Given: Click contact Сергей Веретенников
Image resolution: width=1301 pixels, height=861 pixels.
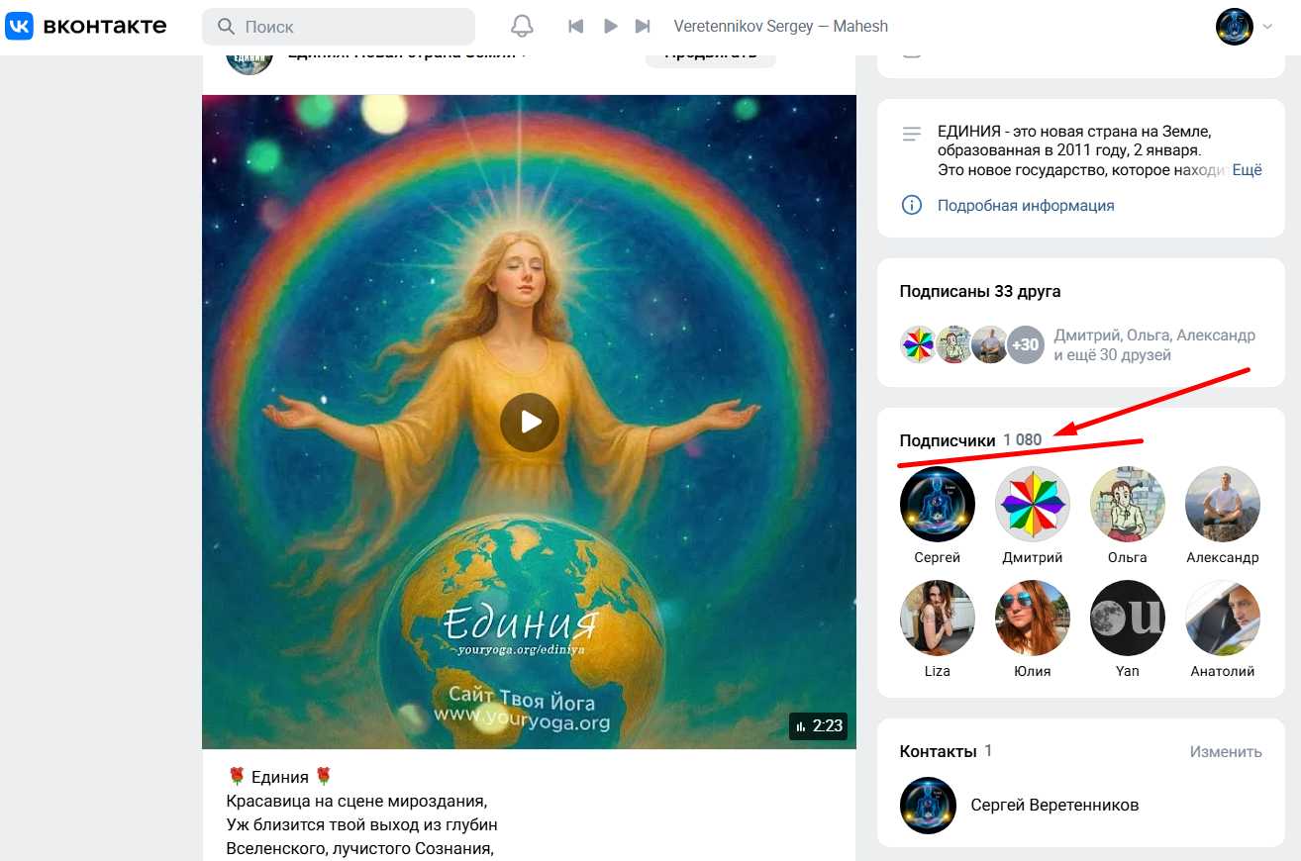Looking at the screenshot, I should click(1056, 805).
